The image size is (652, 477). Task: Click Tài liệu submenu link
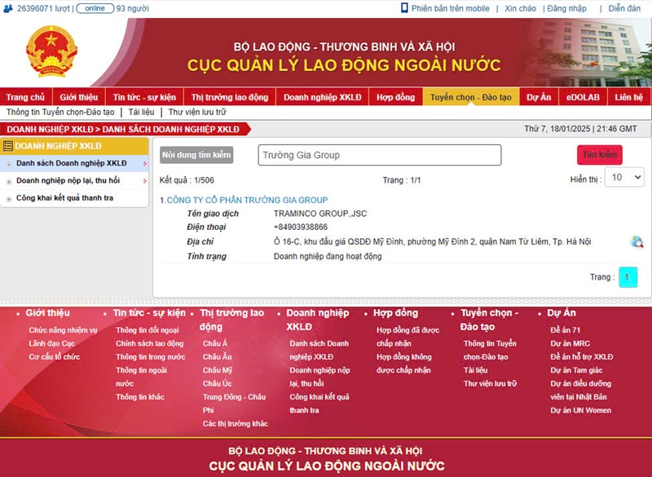pos(141,112)
